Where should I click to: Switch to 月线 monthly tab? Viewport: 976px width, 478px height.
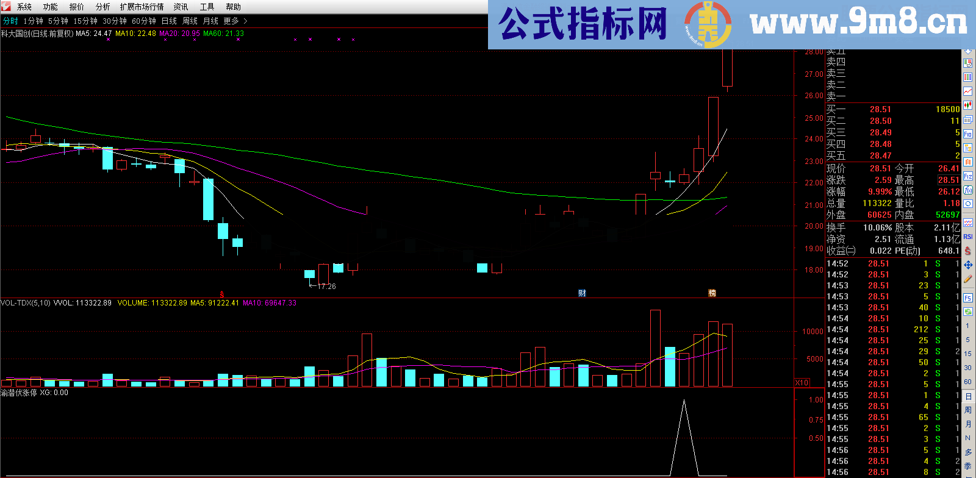coord(211,21)
